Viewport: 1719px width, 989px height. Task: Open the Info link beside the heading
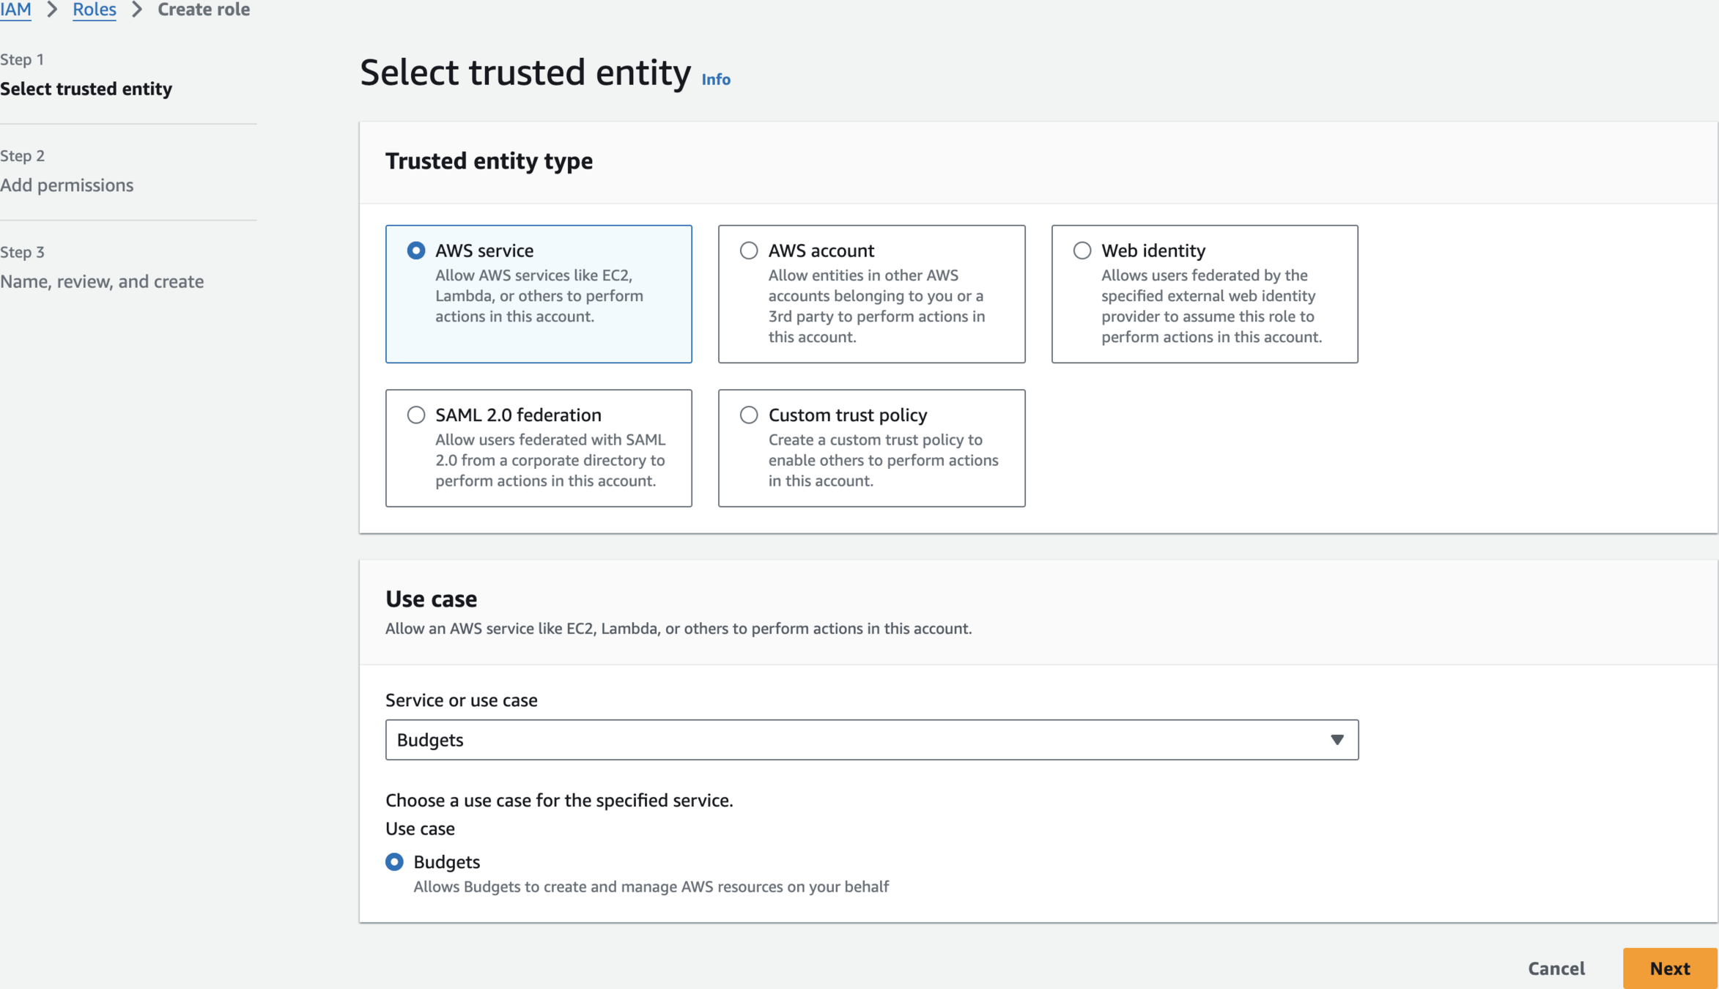[715, 79]
